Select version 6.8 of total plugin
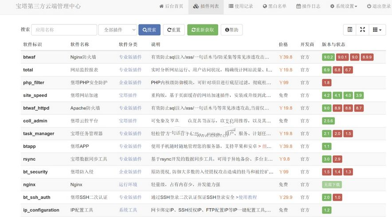 tap(337, 70)
